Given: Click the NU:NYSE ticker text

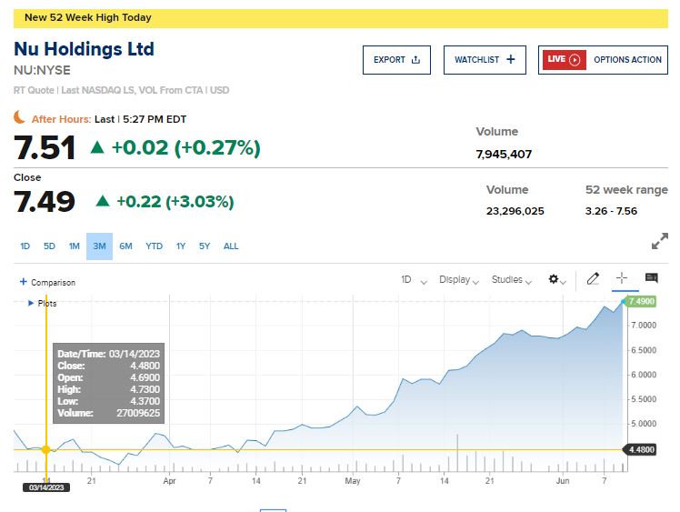Looking at the screenshot, I should coord(42,70).
